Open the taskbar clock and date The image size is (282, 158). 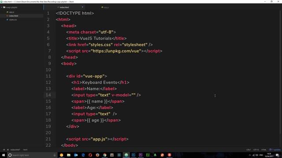pyautogui.click(x=269, y=155)
